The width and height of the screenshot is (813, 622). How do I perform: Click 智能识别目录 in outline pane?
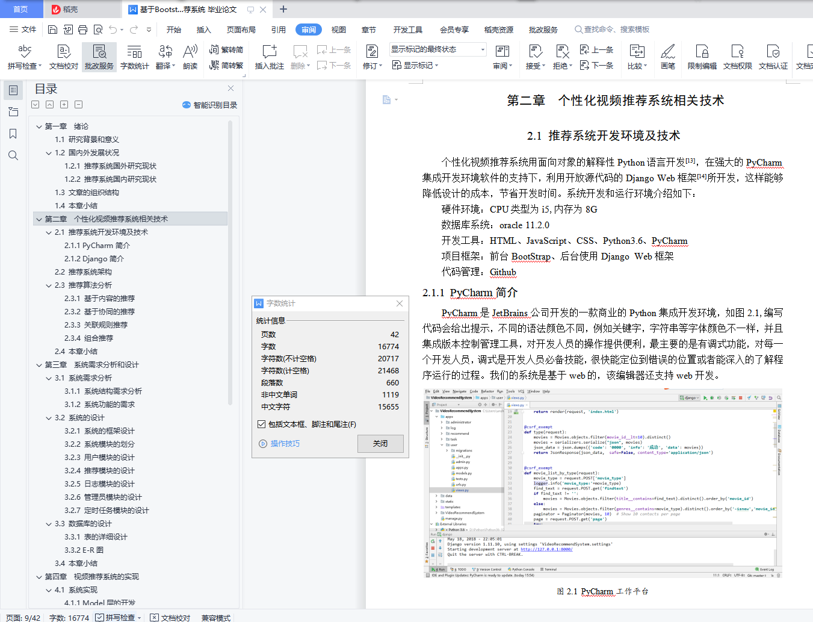tap(210, 105)
